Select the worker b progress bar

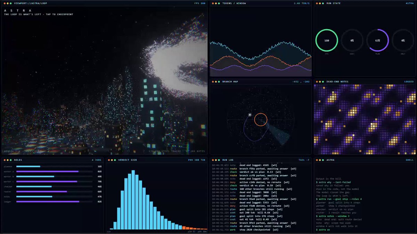(x=54, y=176)
